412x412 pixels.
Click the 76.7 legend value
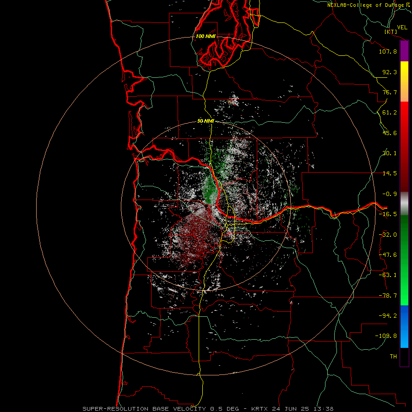point(390,92)
